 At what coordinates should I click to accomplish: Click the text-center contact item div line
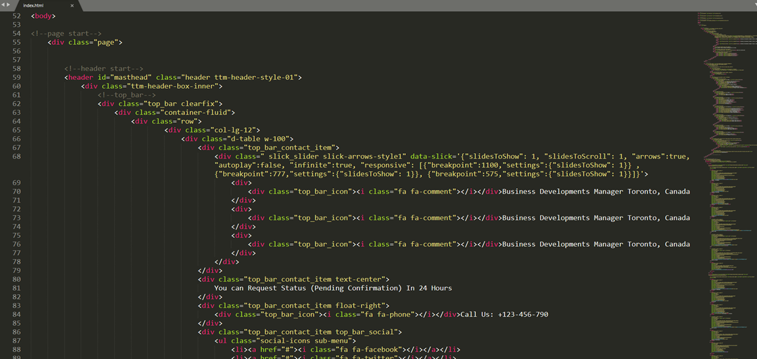click(294, 279)
